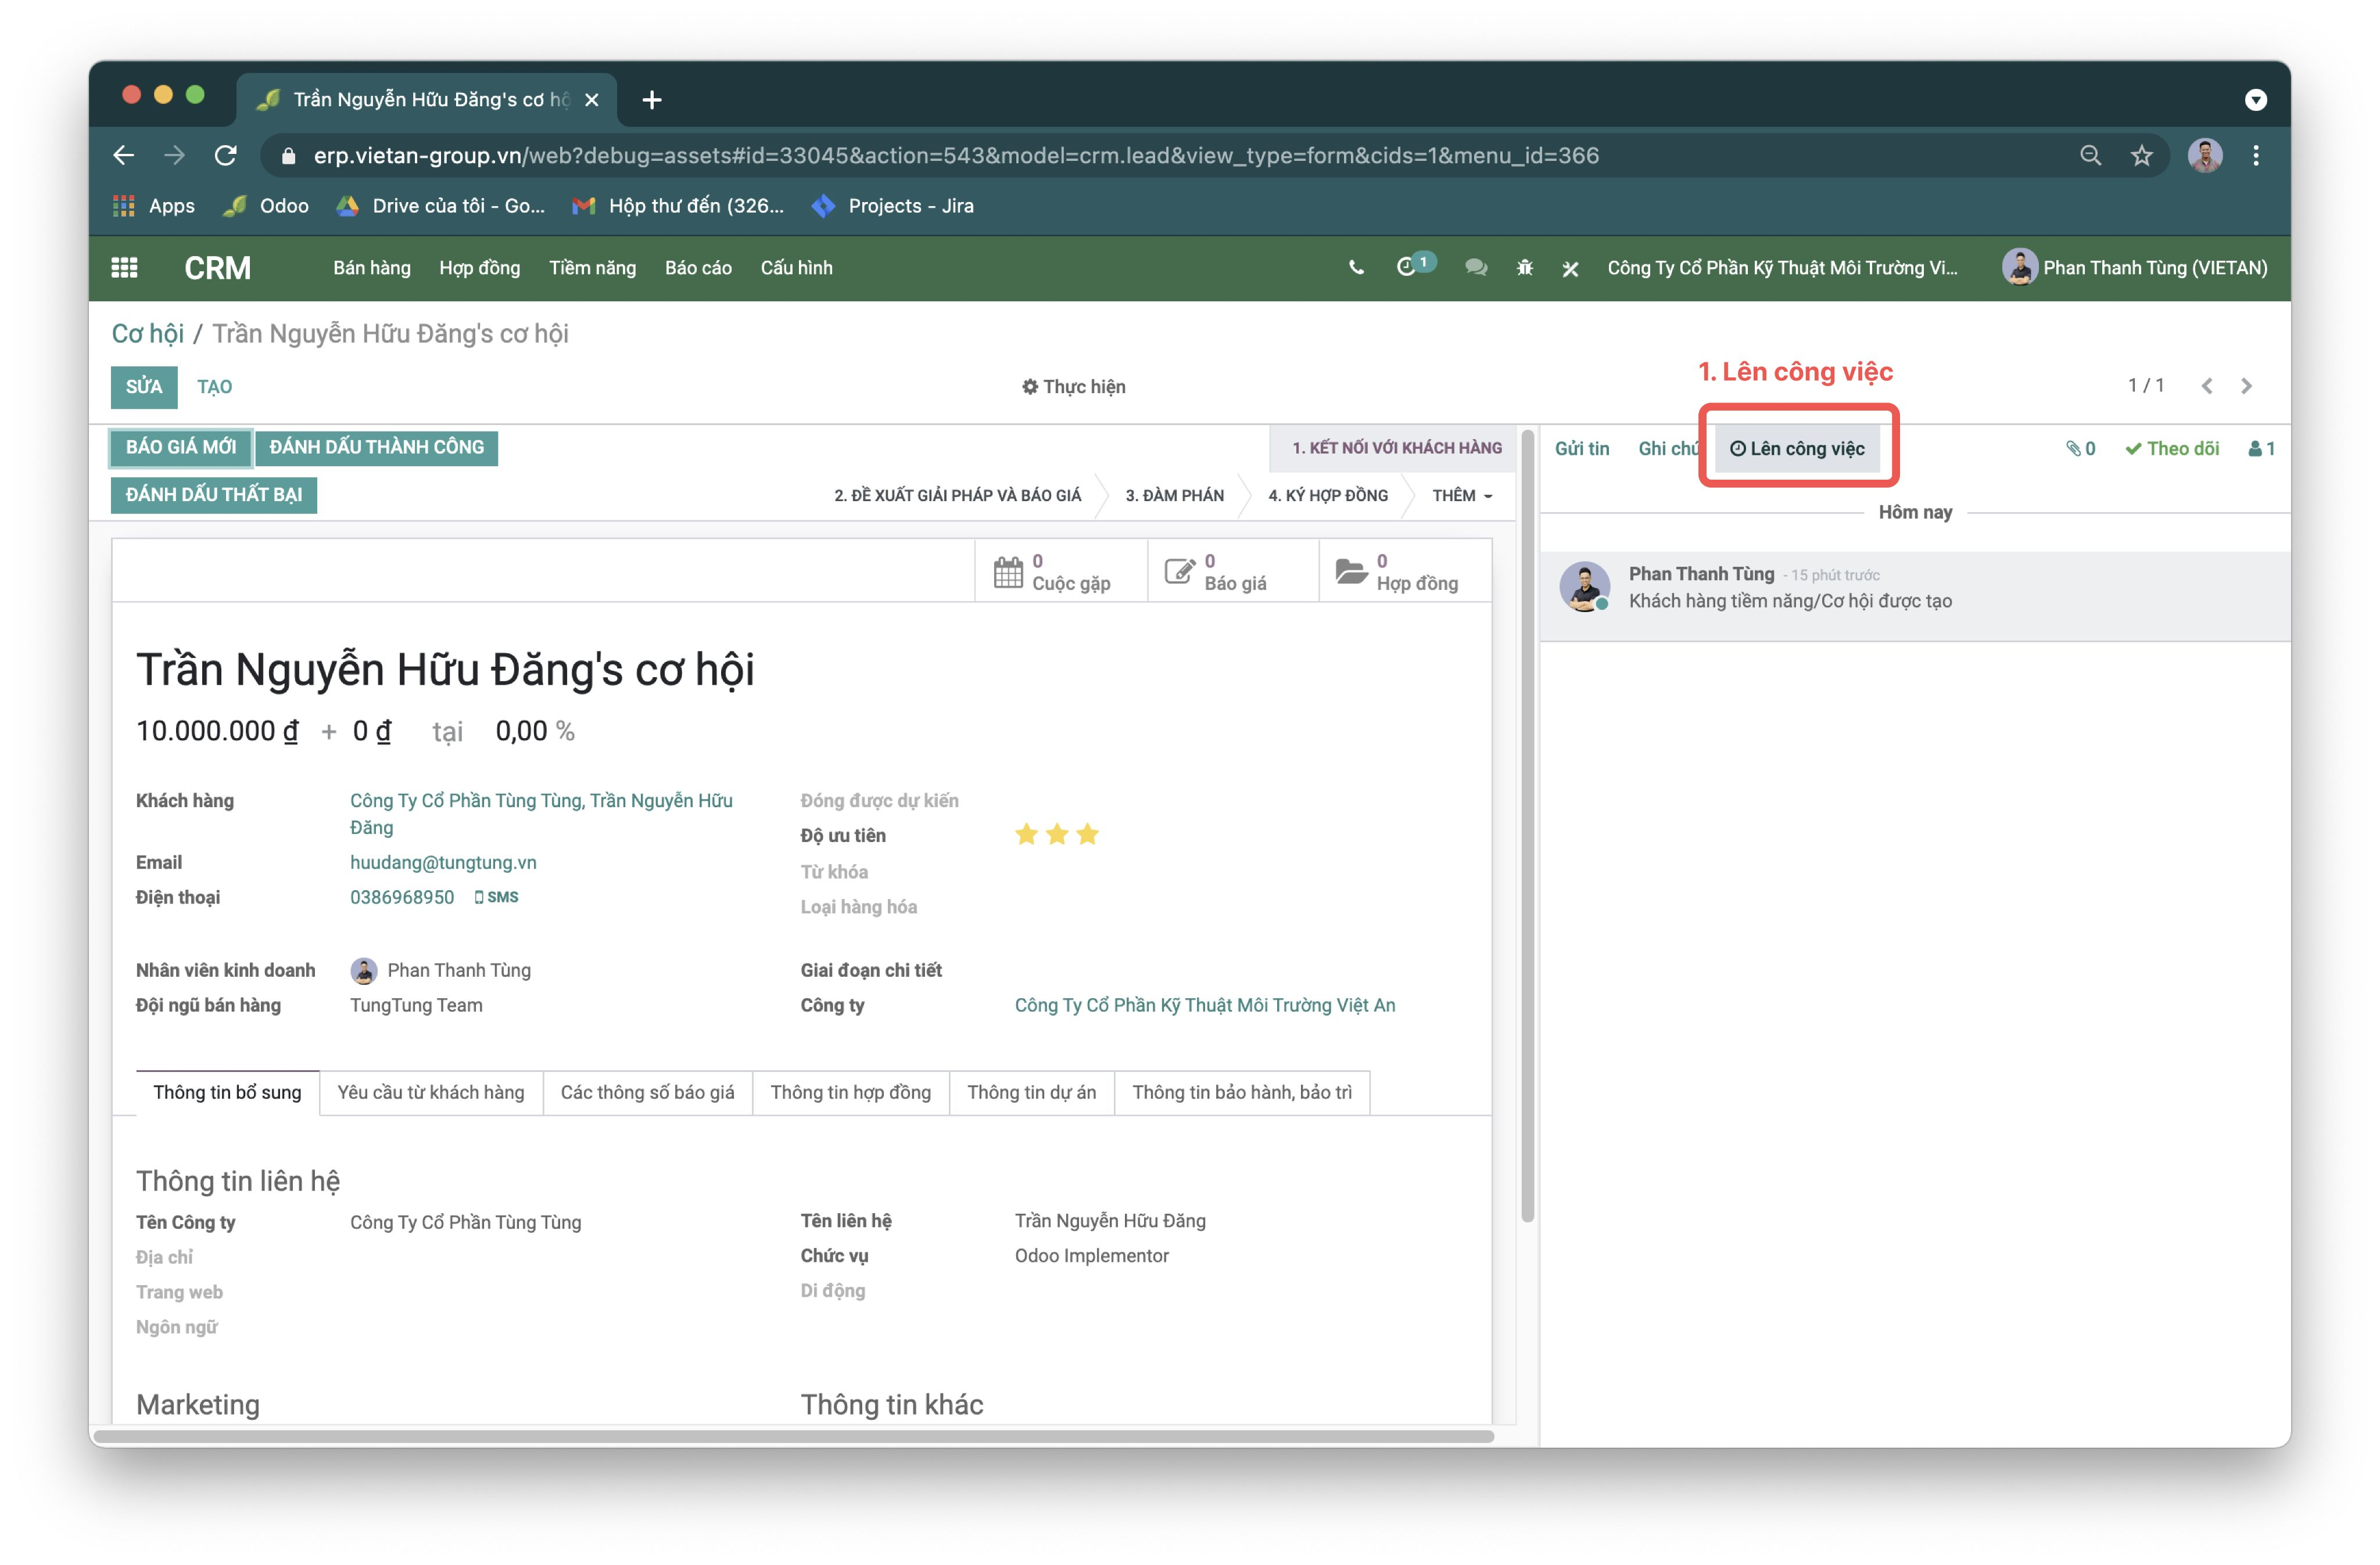Open Phan Thanh Tùng user menu

click(x=2135, y=268)
